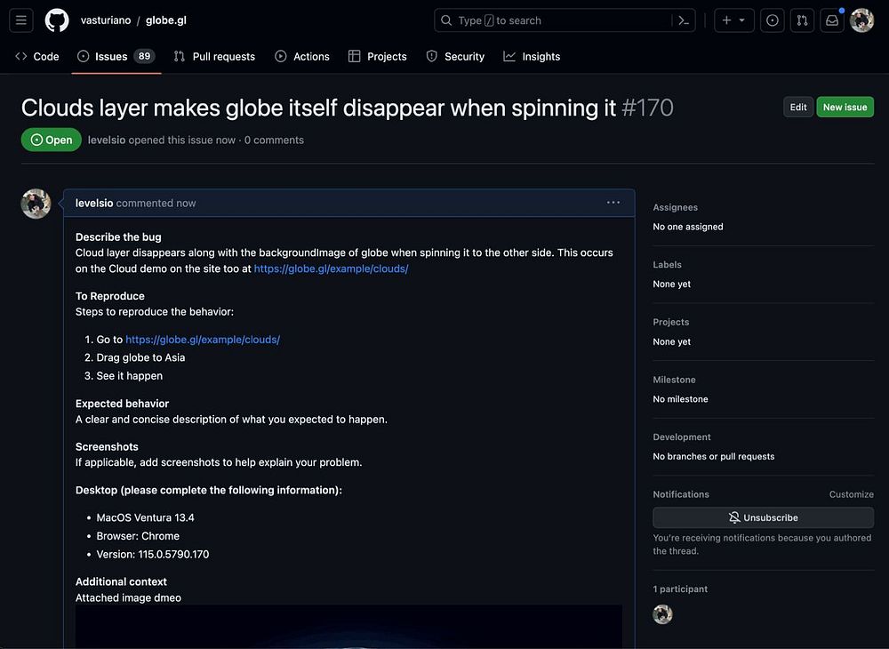Image resolution: width=889 pixels, height=649 pixels.
Task: Click the GitHub octocat logo
Action: click(x=57, y=20)
